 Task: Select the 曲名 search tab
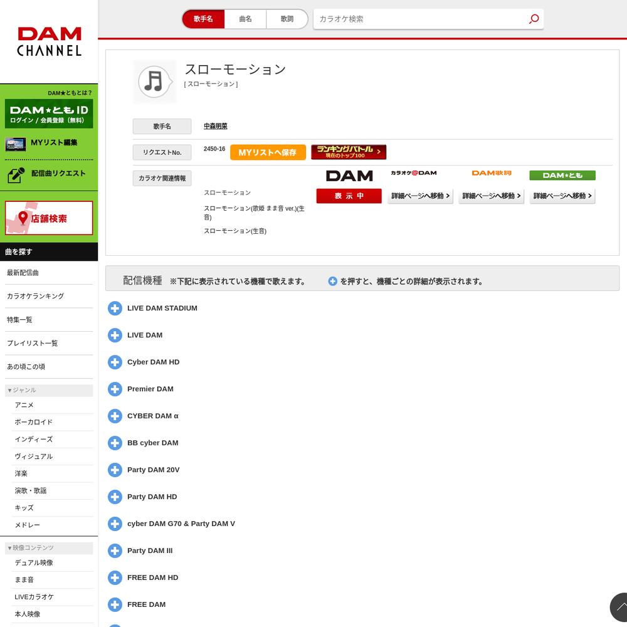(245, 19)
